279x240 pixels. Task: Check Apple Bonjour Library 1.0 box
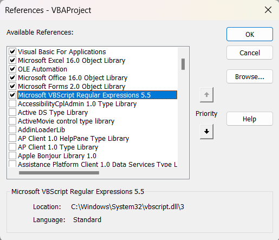(x=12, y=156)
